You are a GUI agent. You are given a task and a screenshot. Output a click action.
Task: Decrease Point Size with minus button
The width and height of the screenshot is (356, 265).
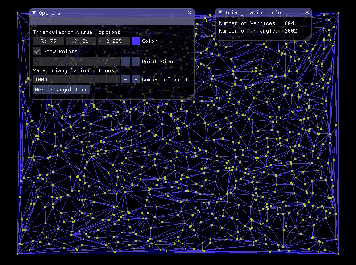tap(125, 62)
